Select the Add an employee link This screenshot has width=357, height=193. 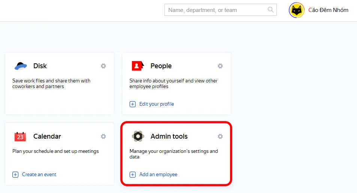158,175
